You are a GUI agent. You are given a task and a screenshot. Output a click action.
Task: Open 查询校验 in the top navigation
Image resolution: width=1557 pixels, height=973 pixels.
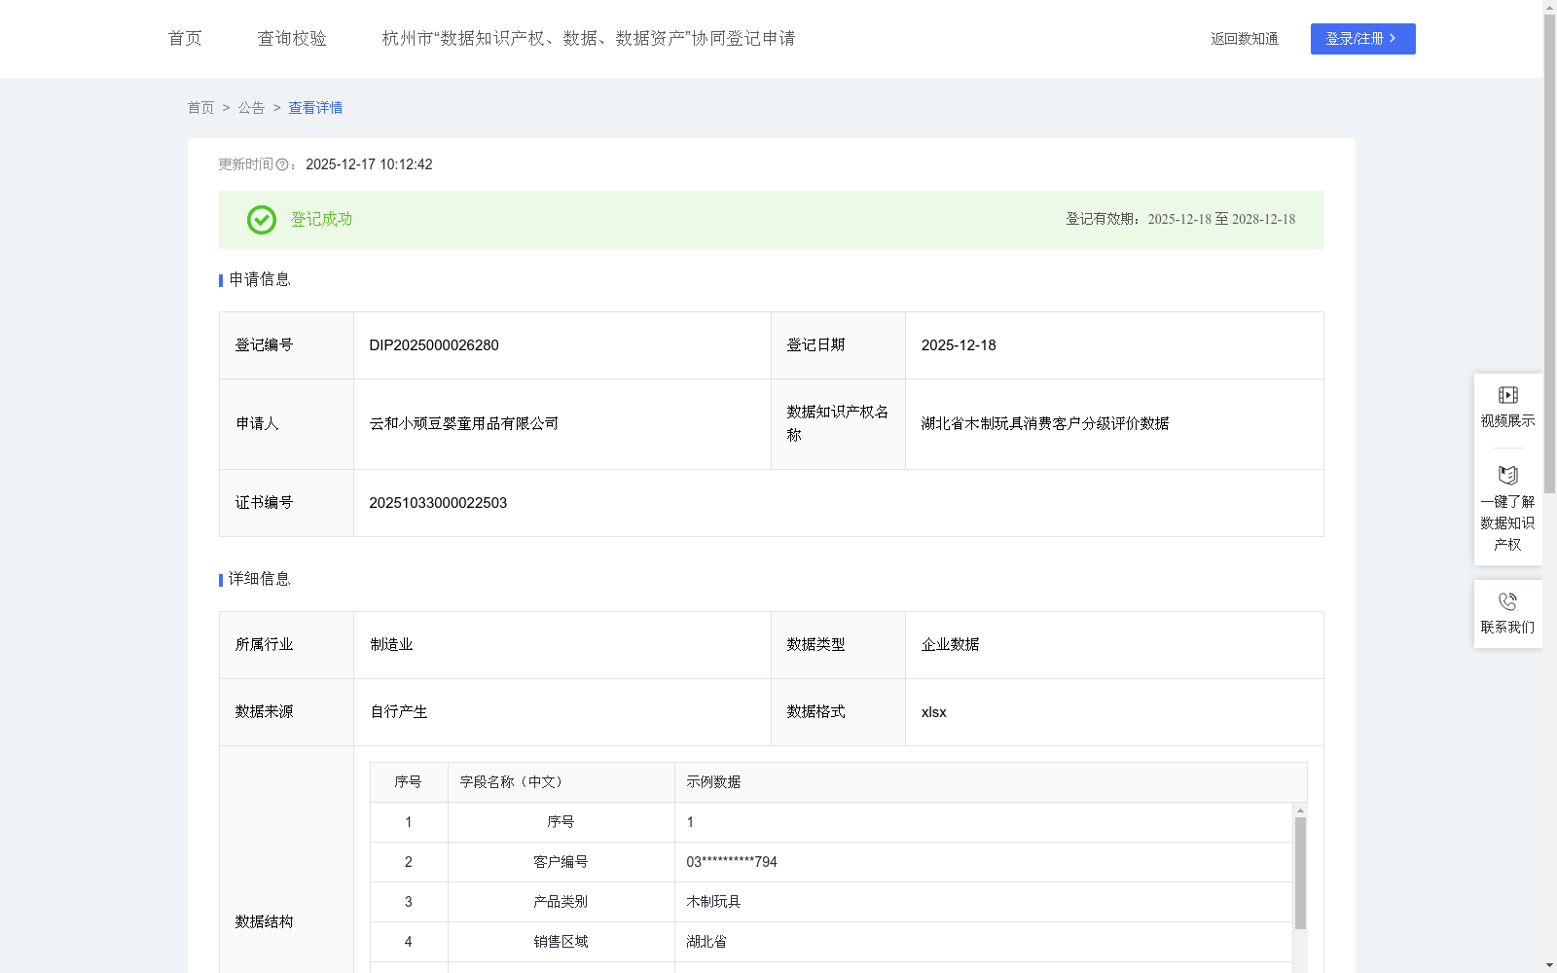292,38
